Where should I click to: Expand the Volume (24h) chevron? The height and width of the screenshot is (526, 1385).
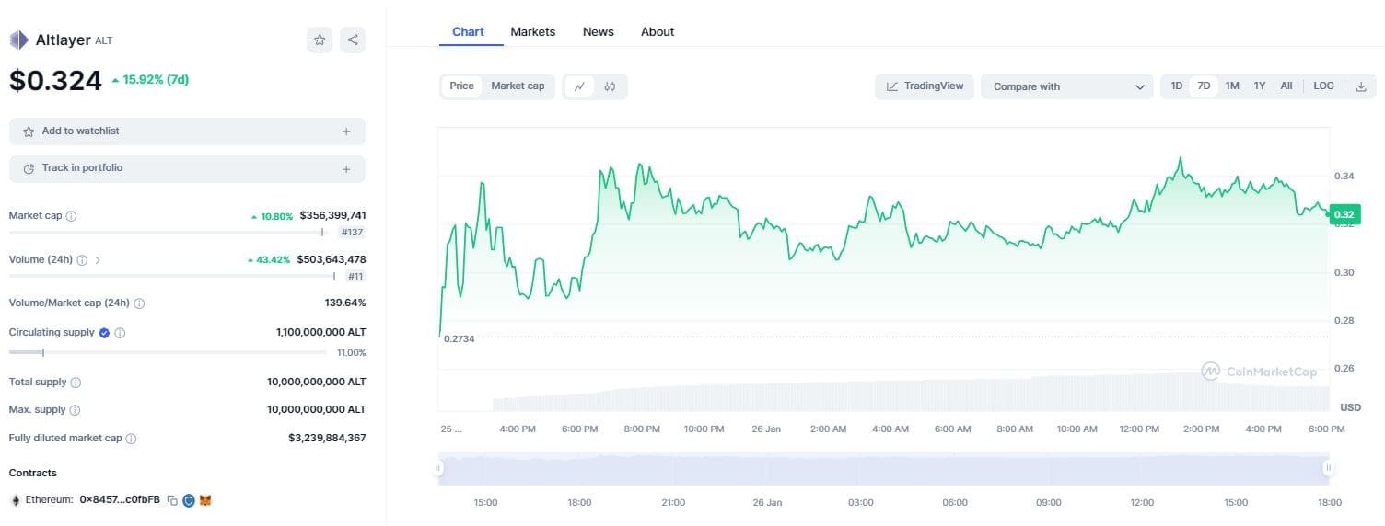click(98, 260)
